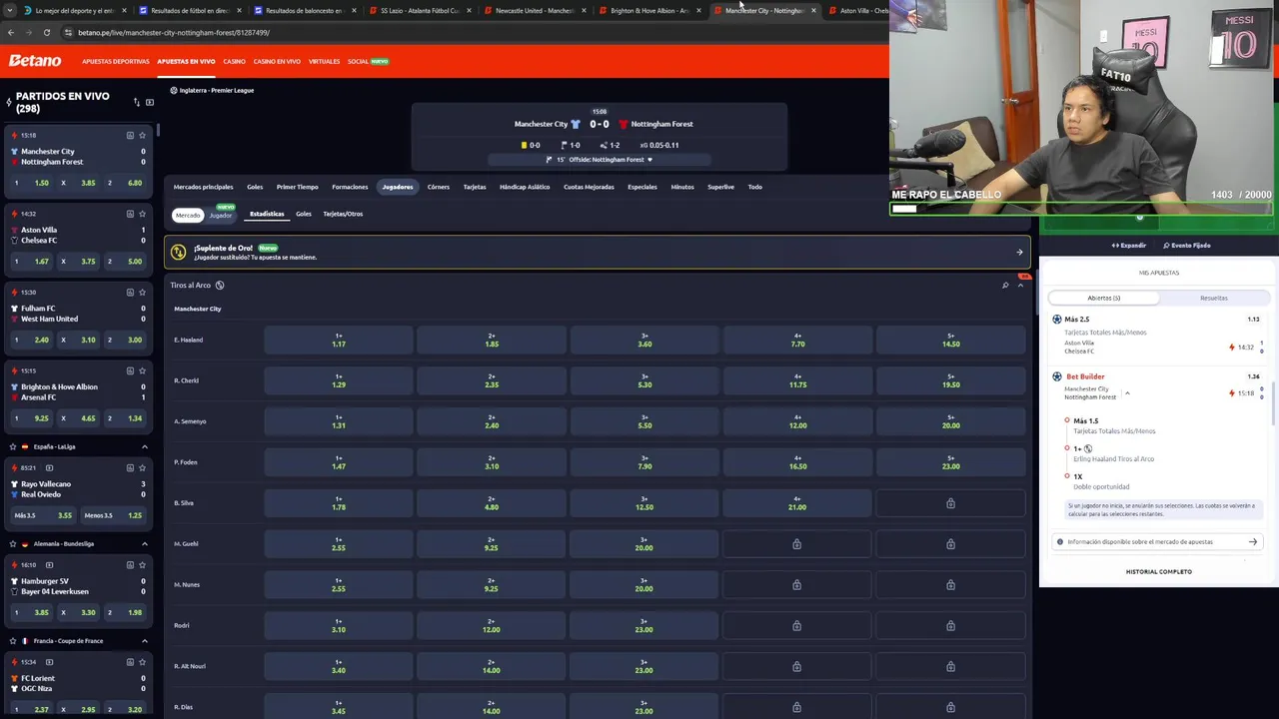Open betting market information arrow
1279x719 pixels.
(1252, 542)
